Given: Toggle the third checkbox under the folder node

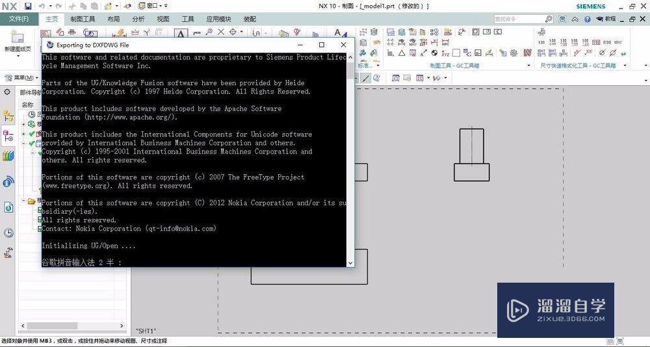Looking at the screenshot, I should (40, 229).
